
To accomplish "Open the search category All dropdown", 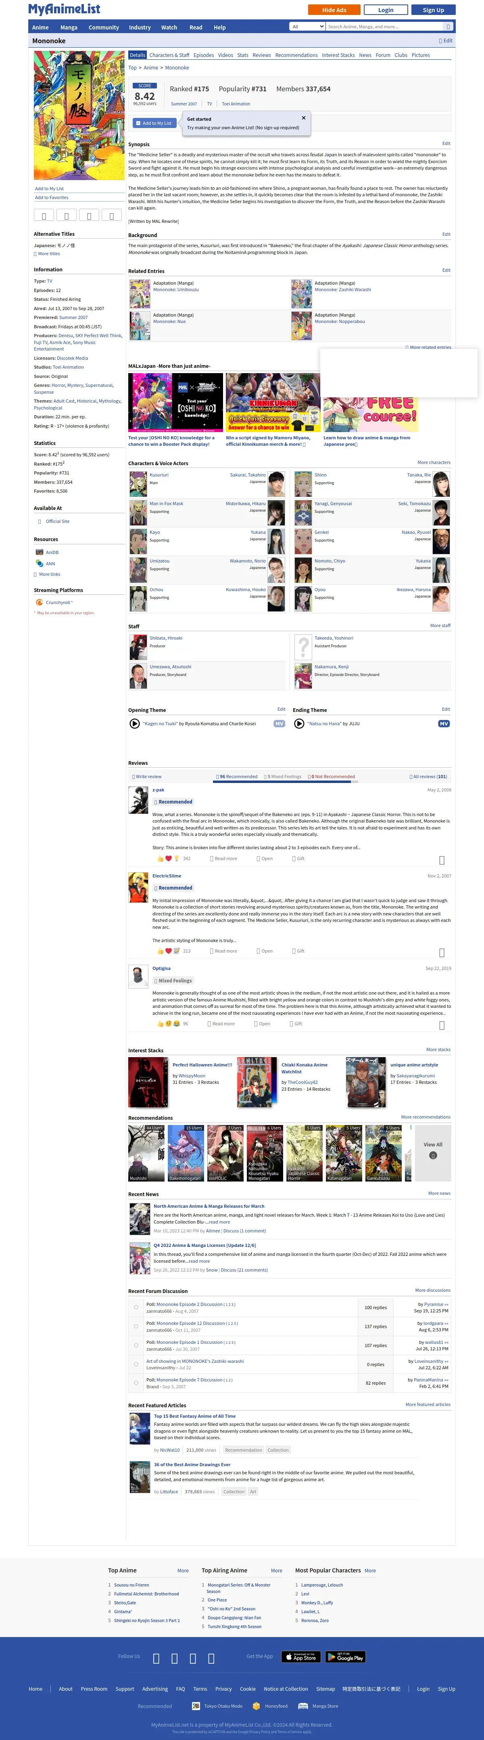I will [307, 27].
